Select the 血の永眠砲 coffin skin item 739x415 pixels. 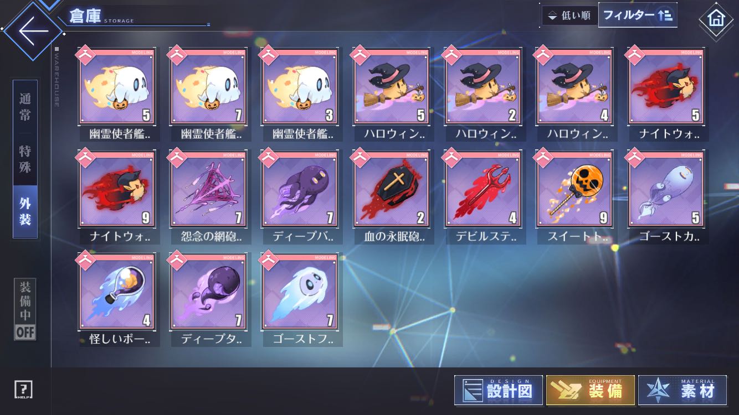coord(392,196)
